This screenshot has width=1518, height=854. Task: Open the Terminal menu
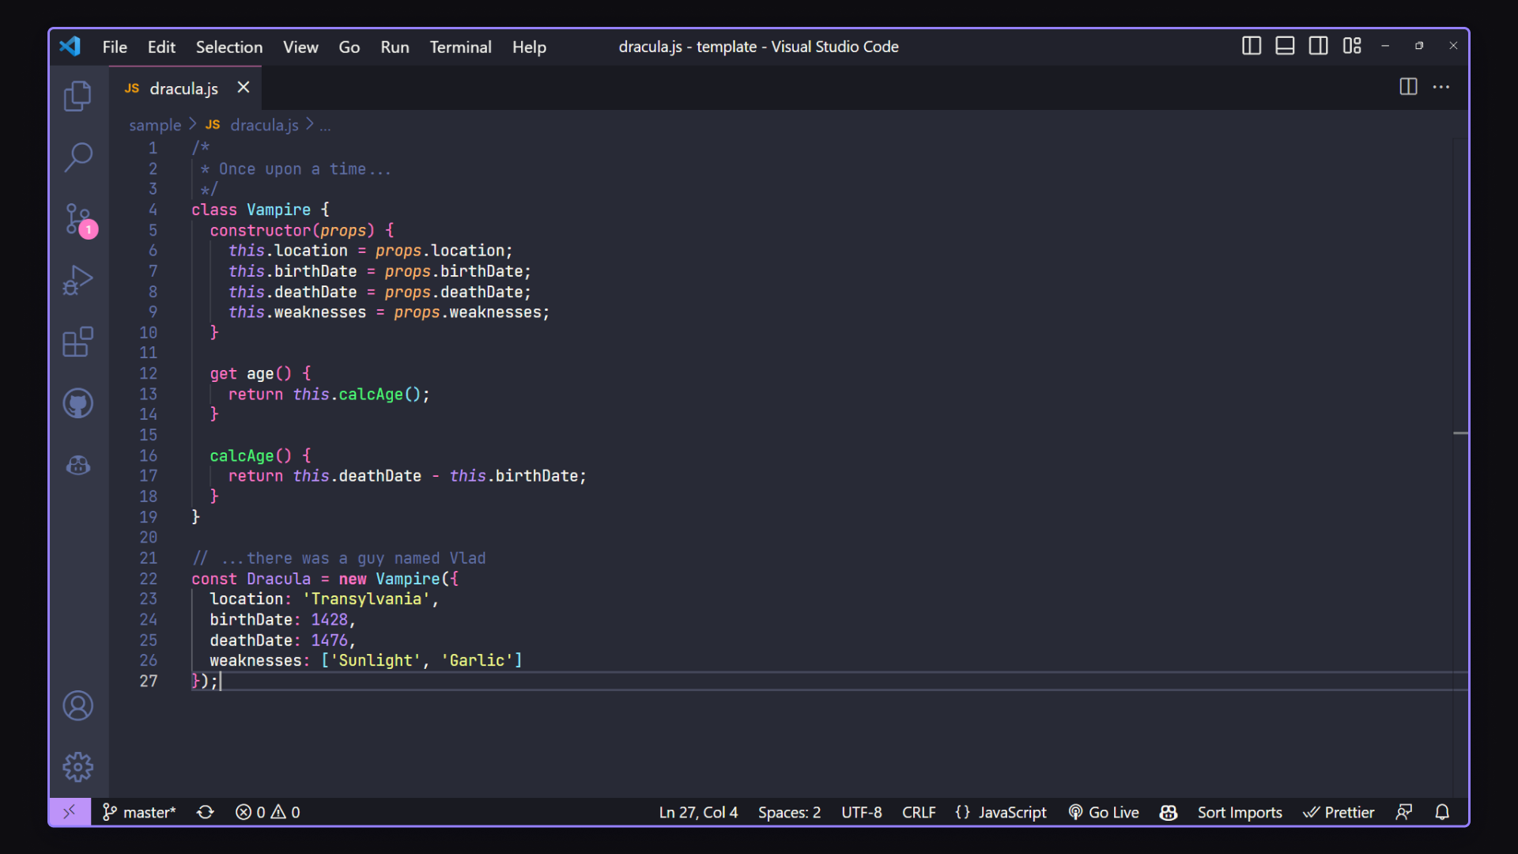click(x=460, y=47)
